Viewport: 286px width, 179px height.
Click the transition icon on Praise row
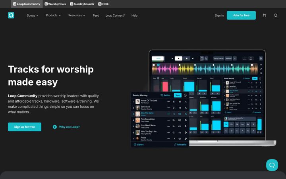coord(186,139)
